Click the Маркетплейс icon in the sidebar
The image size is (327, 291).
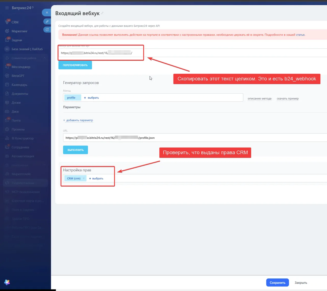(x=7, y=174)
